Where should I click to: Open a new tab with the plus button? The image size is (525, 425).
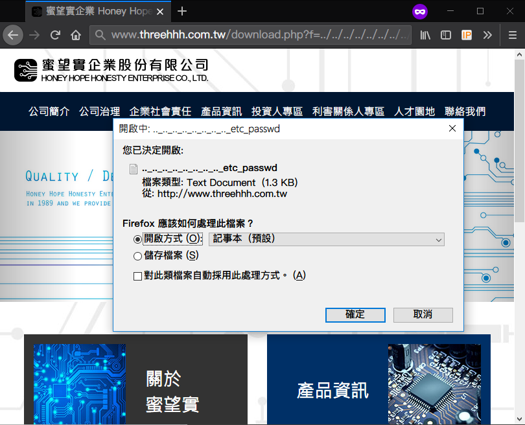(182, 12)
